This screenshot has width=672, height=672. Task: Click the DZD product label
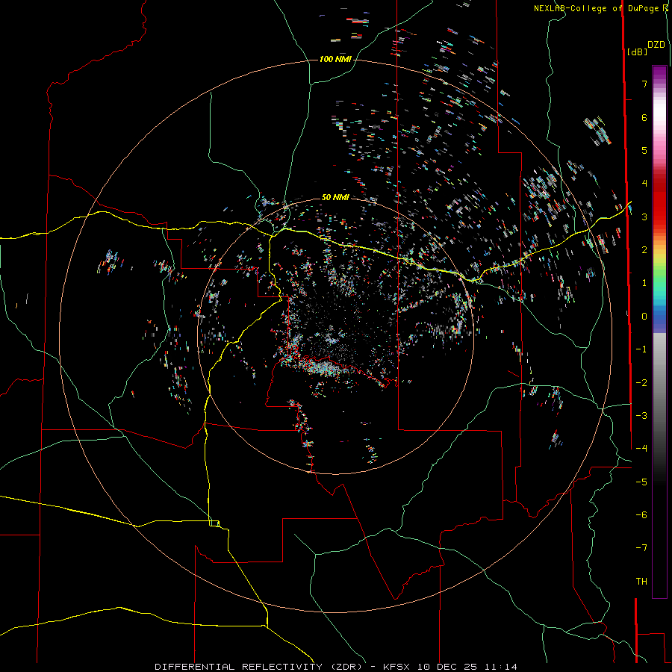(x=656, y=45)
